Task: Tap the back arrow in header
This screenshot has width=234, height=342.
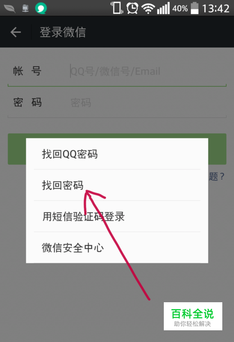Action: pos(16,32)
